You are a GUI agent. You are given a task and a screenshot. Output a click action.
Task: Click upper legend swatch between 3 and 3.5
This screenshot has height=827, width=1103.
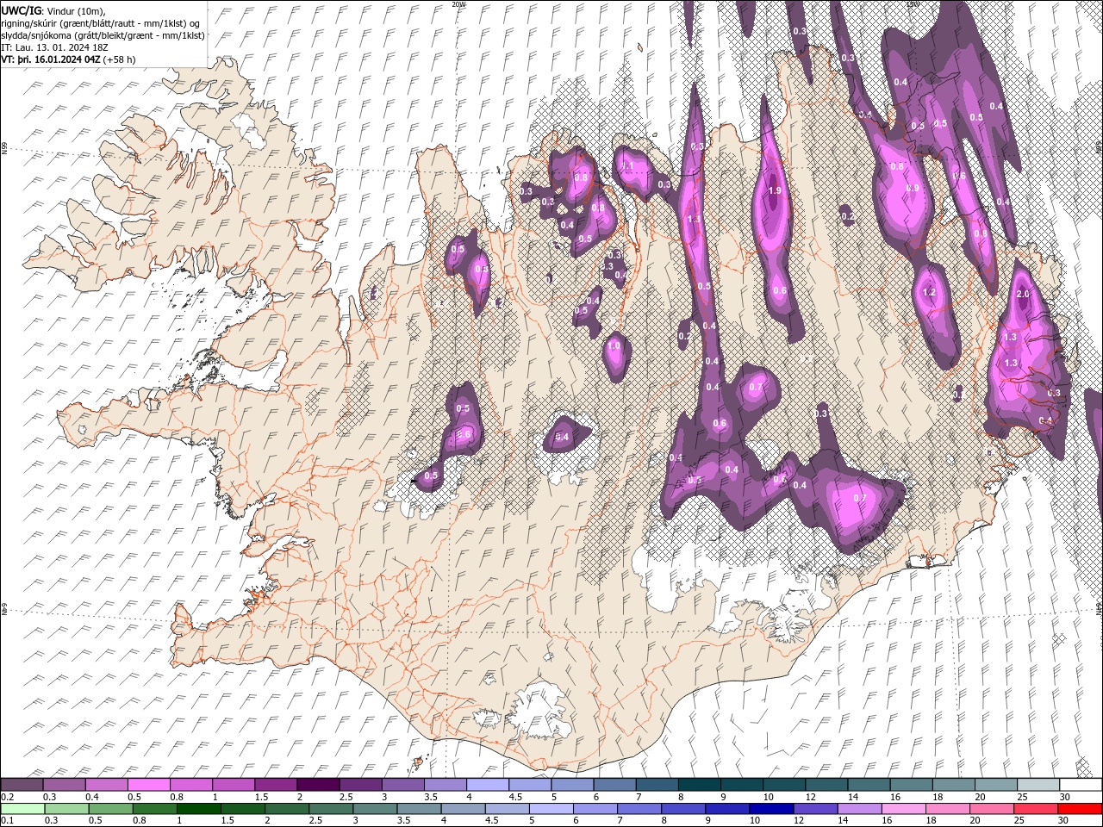pos(402,785)
